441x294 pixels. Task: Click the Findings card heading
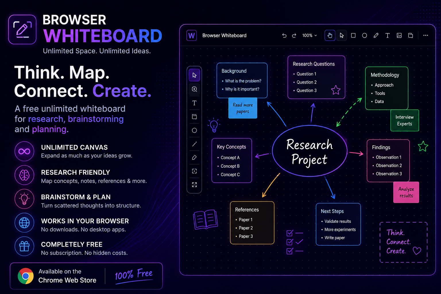click(x=381, y=147)
